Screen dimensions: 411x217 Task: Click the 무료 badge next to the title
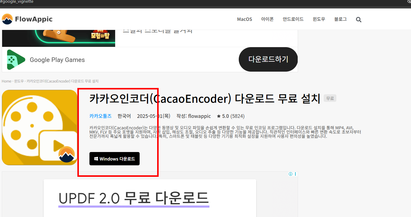pyautogui.click(x=330, y=98)
